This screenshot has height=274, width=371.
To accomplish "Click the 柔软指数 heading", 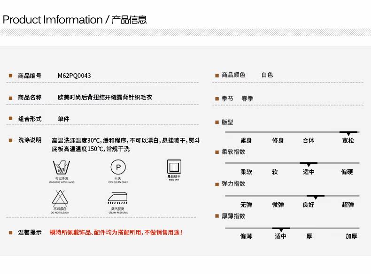I will pos(233,152).
